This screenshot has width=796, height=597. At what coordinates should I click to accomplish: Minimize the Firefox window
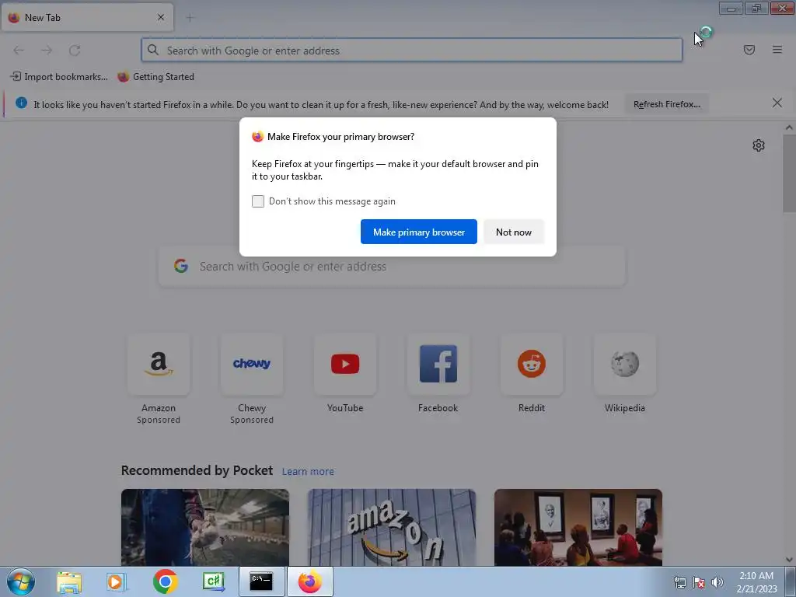coord(731,8)
